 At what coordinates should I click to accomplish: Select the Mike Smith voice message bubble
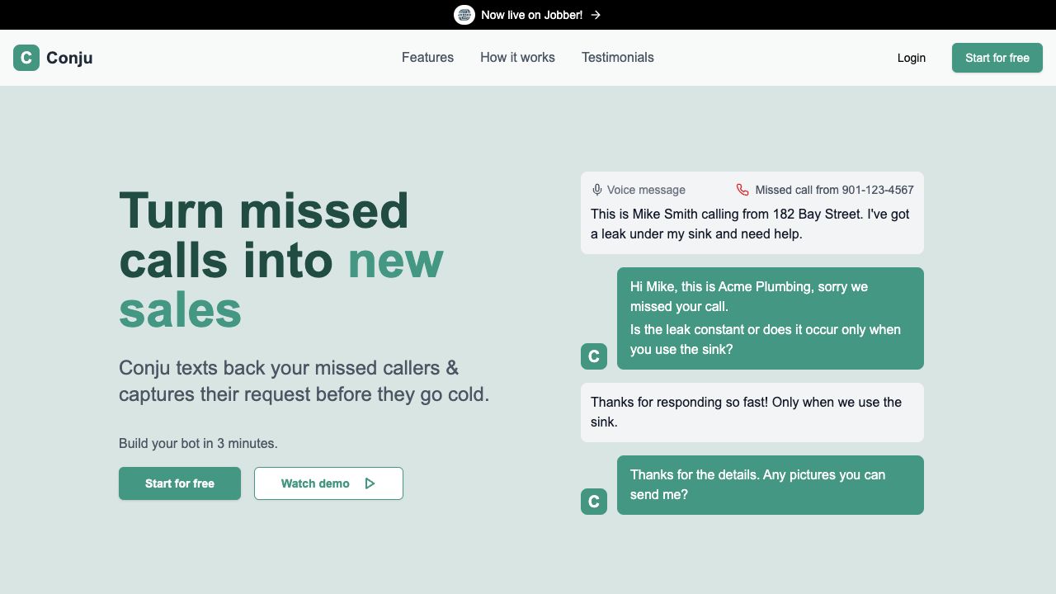751,224
